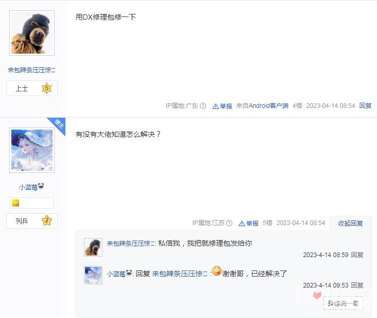Click the IP location help icon next to 广东
377x318 pixels.
203,106
